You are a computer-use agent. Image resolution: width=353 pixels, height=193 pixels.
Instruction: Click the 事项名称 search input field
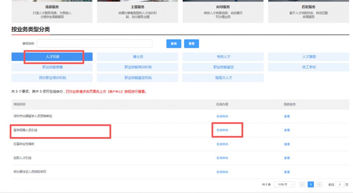click(x=94, y=44)
